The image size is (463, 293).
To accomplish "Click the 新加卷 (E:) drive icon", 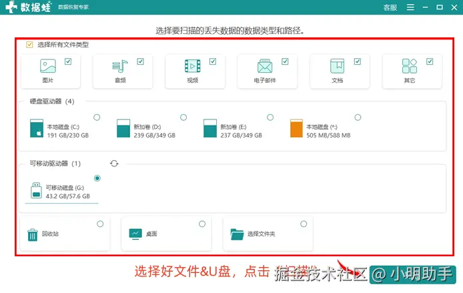I will point(210,128).
